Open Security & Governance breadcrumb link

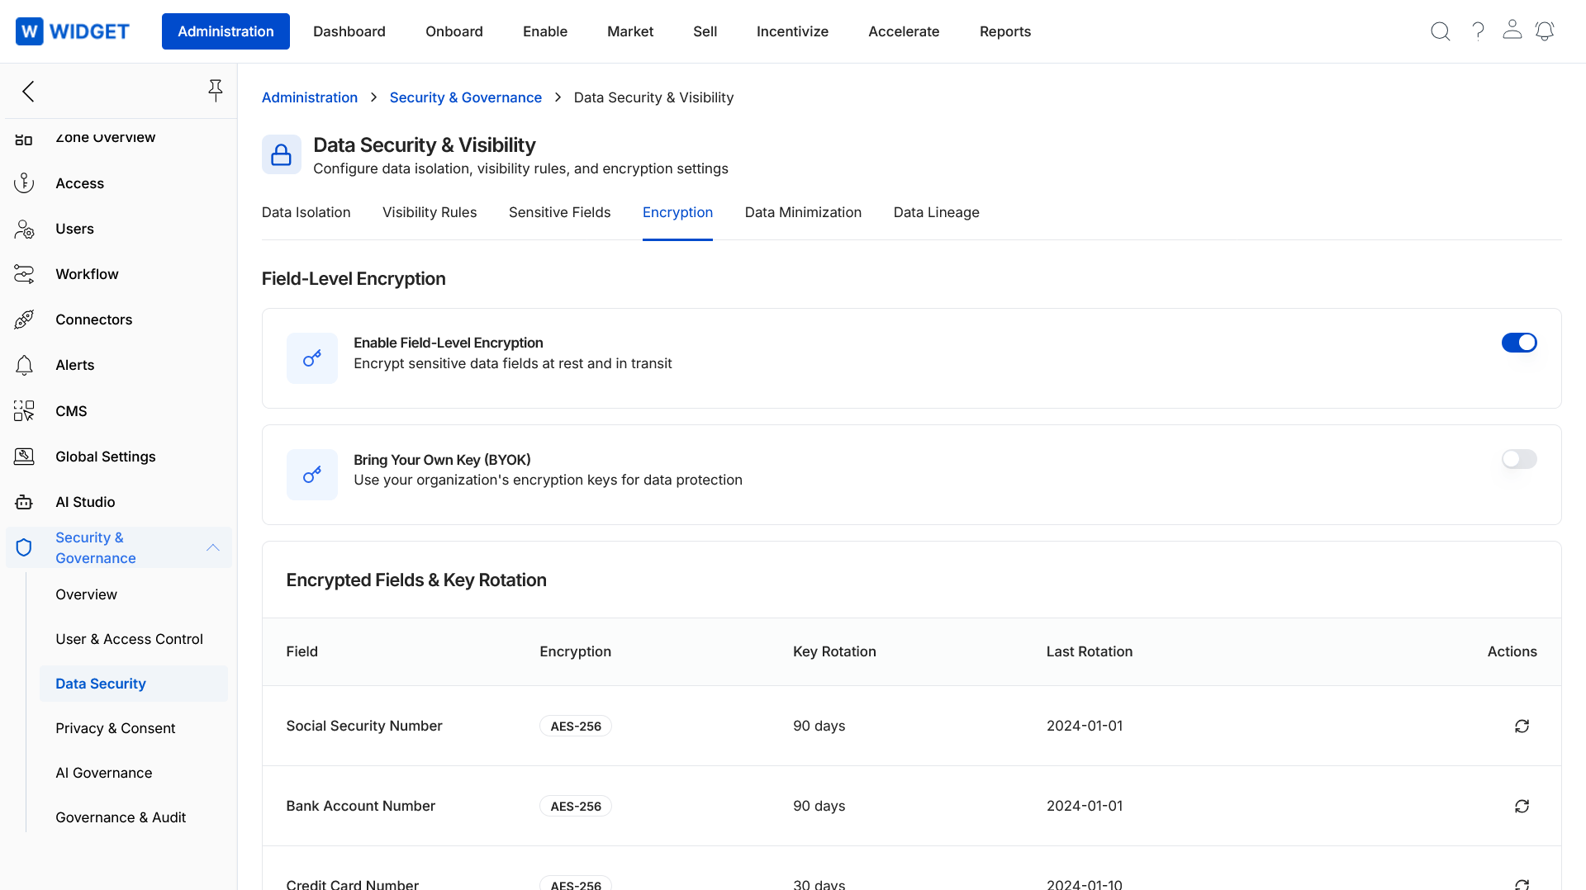tap(465, 97)
